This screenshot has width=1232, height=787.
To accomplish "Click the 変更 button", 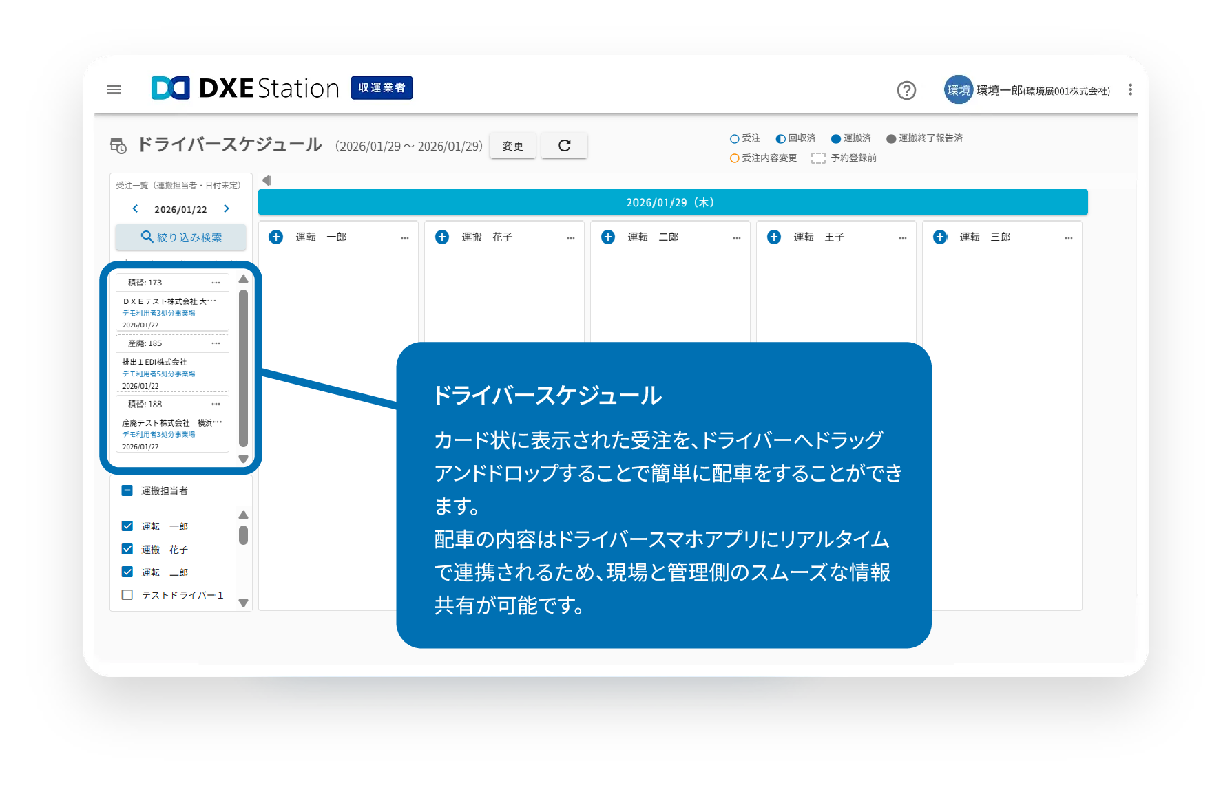I will pyautogui.click(x=512, y=145).
